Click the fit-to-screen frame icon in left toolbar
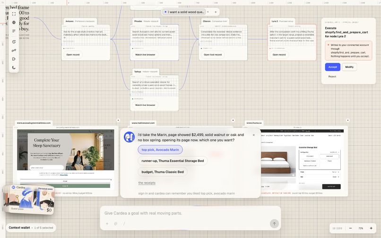This screenshot has height=238, width=381. (14, 14)
